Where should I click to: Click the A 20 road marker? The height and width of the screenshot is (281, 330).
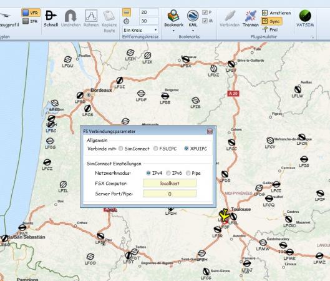click(233, 93)
